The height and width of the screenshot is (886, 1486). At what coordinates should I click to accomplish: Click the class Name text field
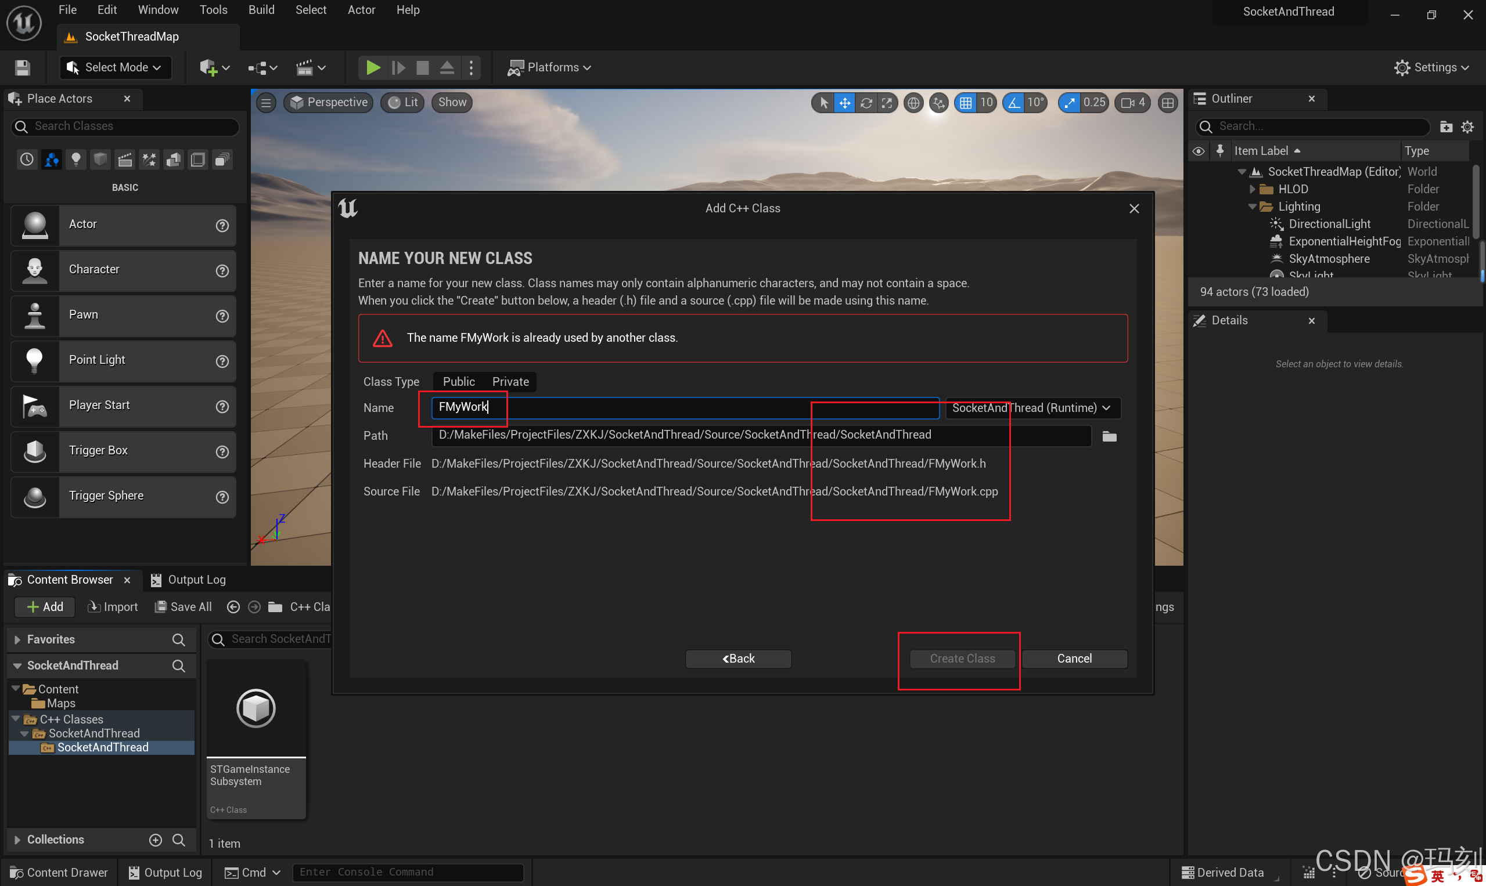click(685, 408)
